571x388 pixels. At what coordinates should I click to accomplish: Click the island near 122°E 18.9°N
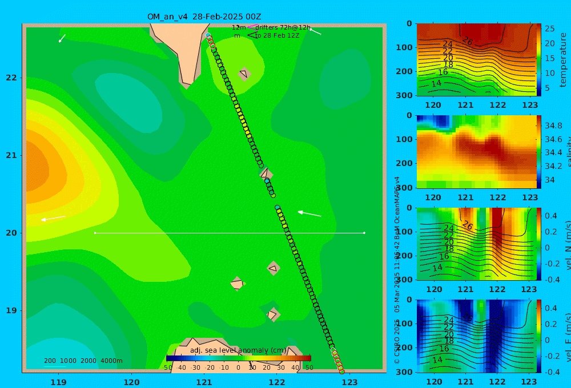273,314
